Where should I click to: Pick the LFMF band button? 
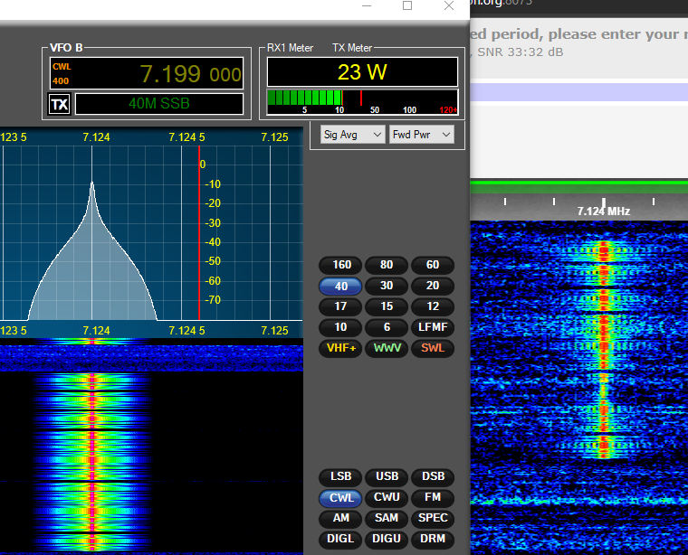point(433,327)
